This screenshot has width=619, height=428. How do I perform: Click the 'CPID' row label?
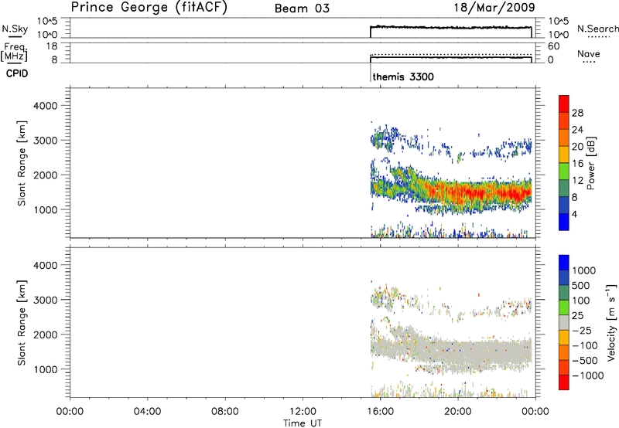tap(17, 73)
